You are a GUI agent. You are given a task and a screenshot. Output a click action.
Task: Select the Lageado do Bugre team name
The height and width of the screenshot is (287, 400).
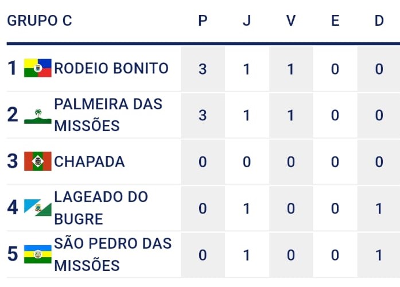pos(101,208)
